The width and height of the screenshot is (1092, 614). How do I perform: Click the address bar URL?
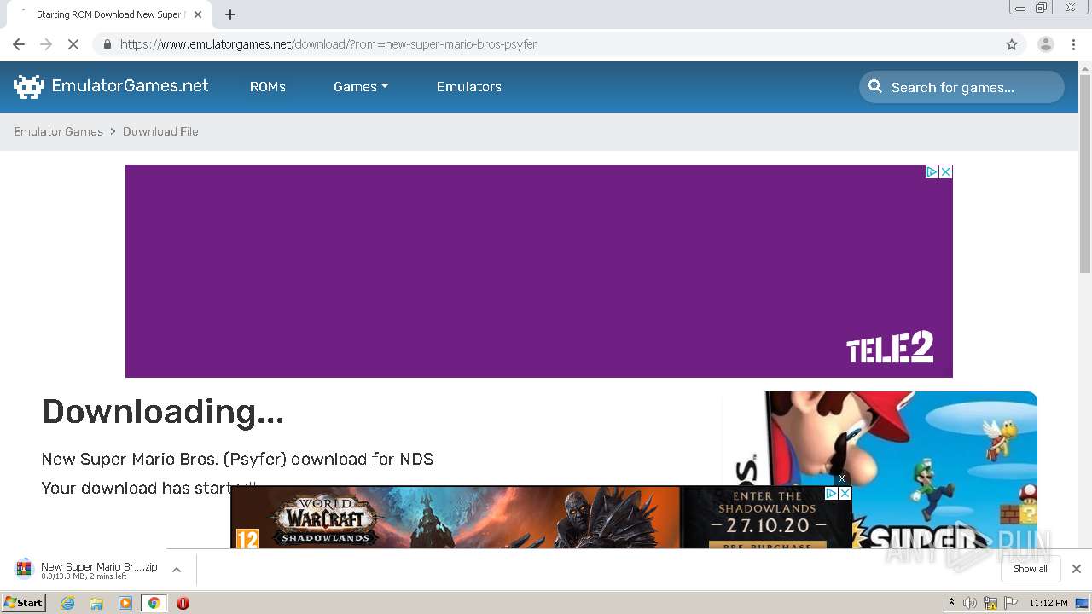click(328, 44)
